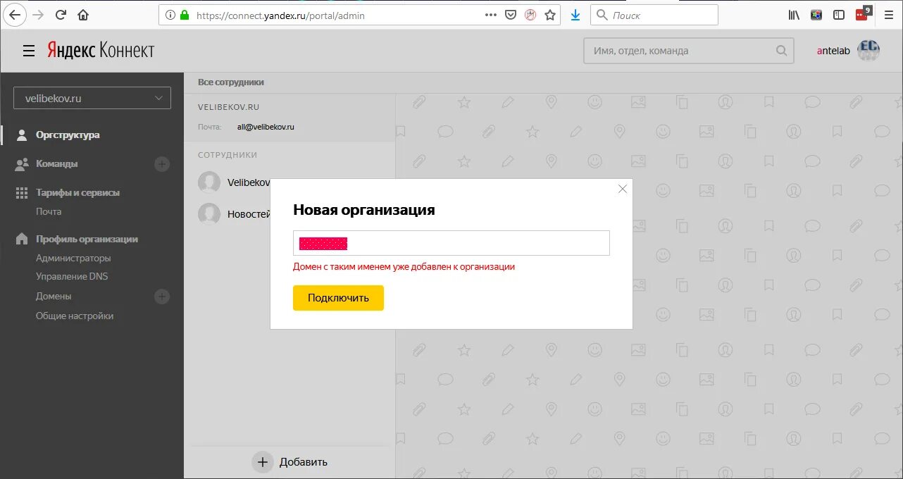Open page actions three-dots menu
903x479 pixels.
point(492,15)
